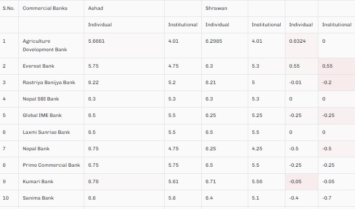The width and height of the screenshot is (355, 209).
Task: Click the Nepal SBI Bank cell
Action: click(x=41, y=99)
